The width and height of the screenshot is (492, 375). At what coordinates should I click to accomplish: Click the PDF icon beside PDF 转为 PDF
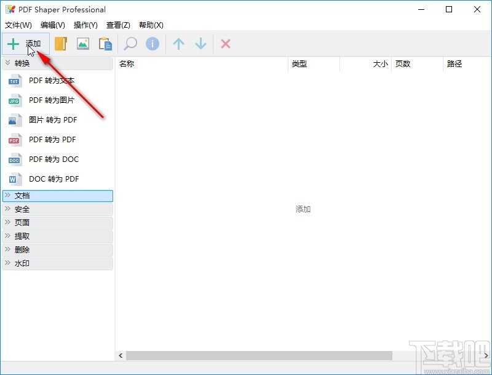click(x=15, y=140)
